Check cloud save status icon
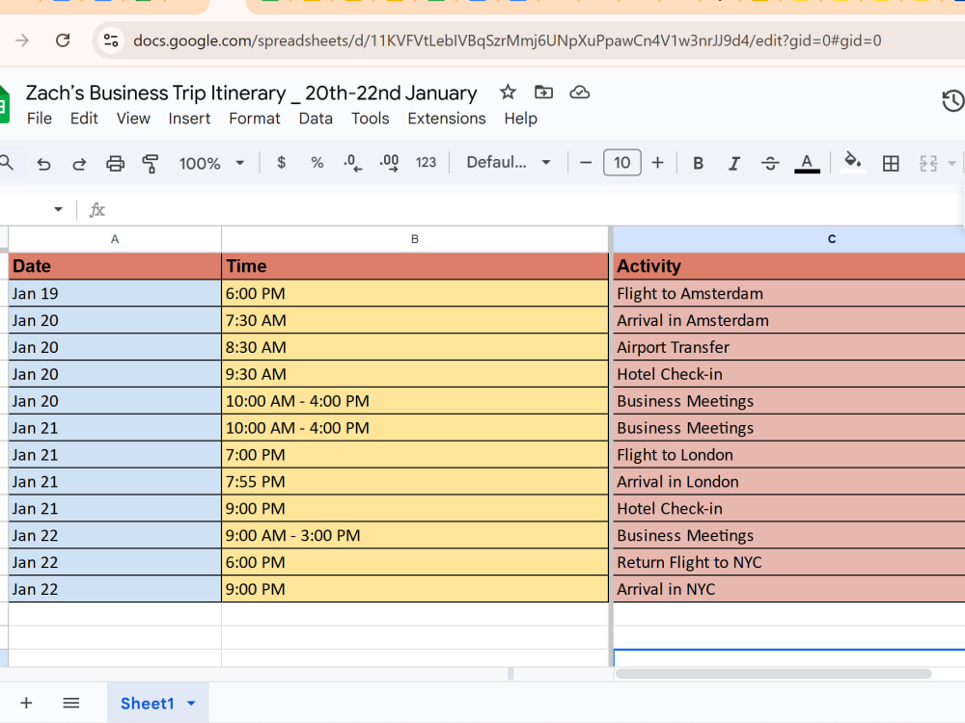Viewport: 965px width, 723px height. point(580,93)
